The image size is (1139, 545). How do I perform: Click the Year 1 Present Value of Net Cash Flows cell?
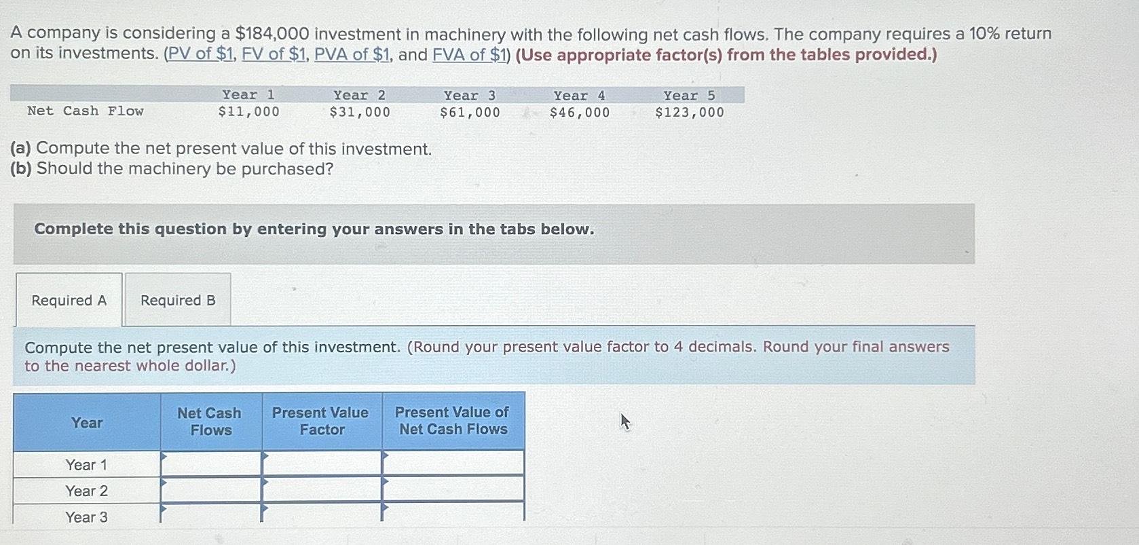(x=453, y=464)
